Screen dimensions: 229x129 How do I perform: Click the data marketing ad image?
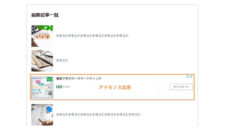click(42, 87)
